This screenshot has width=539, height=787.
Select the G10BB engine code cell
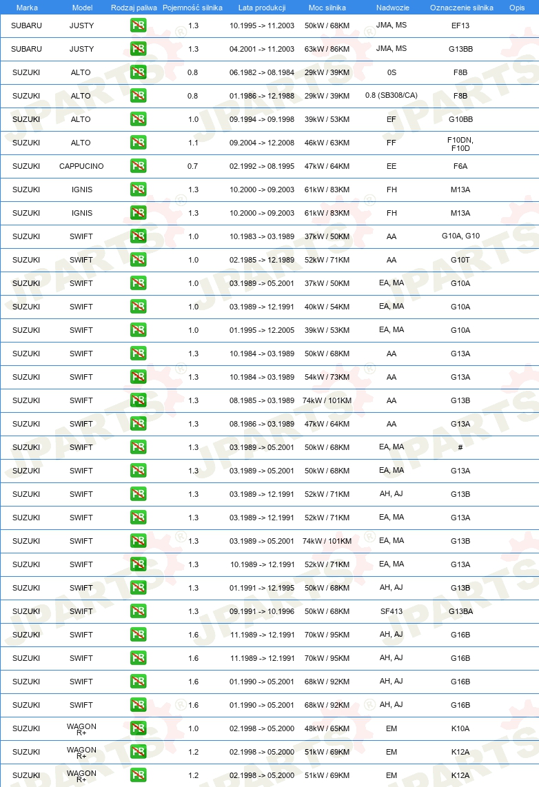pos(460,119)
